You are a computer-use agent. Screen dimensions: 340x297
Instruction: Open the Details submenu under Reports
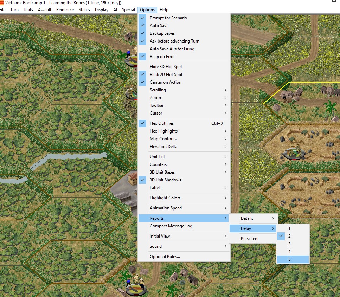(x=253, y=218)
